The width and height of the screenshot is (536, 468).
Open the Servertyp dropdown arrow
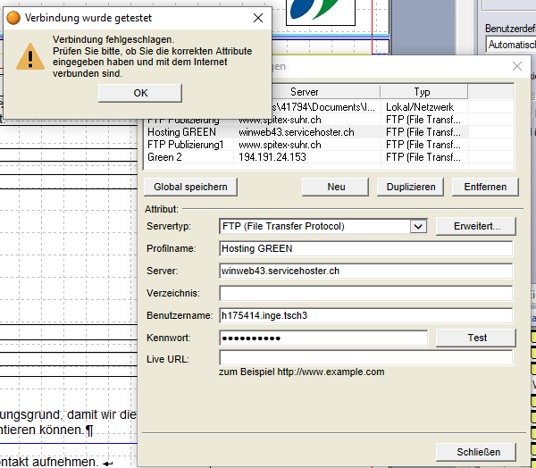[418, 227]
